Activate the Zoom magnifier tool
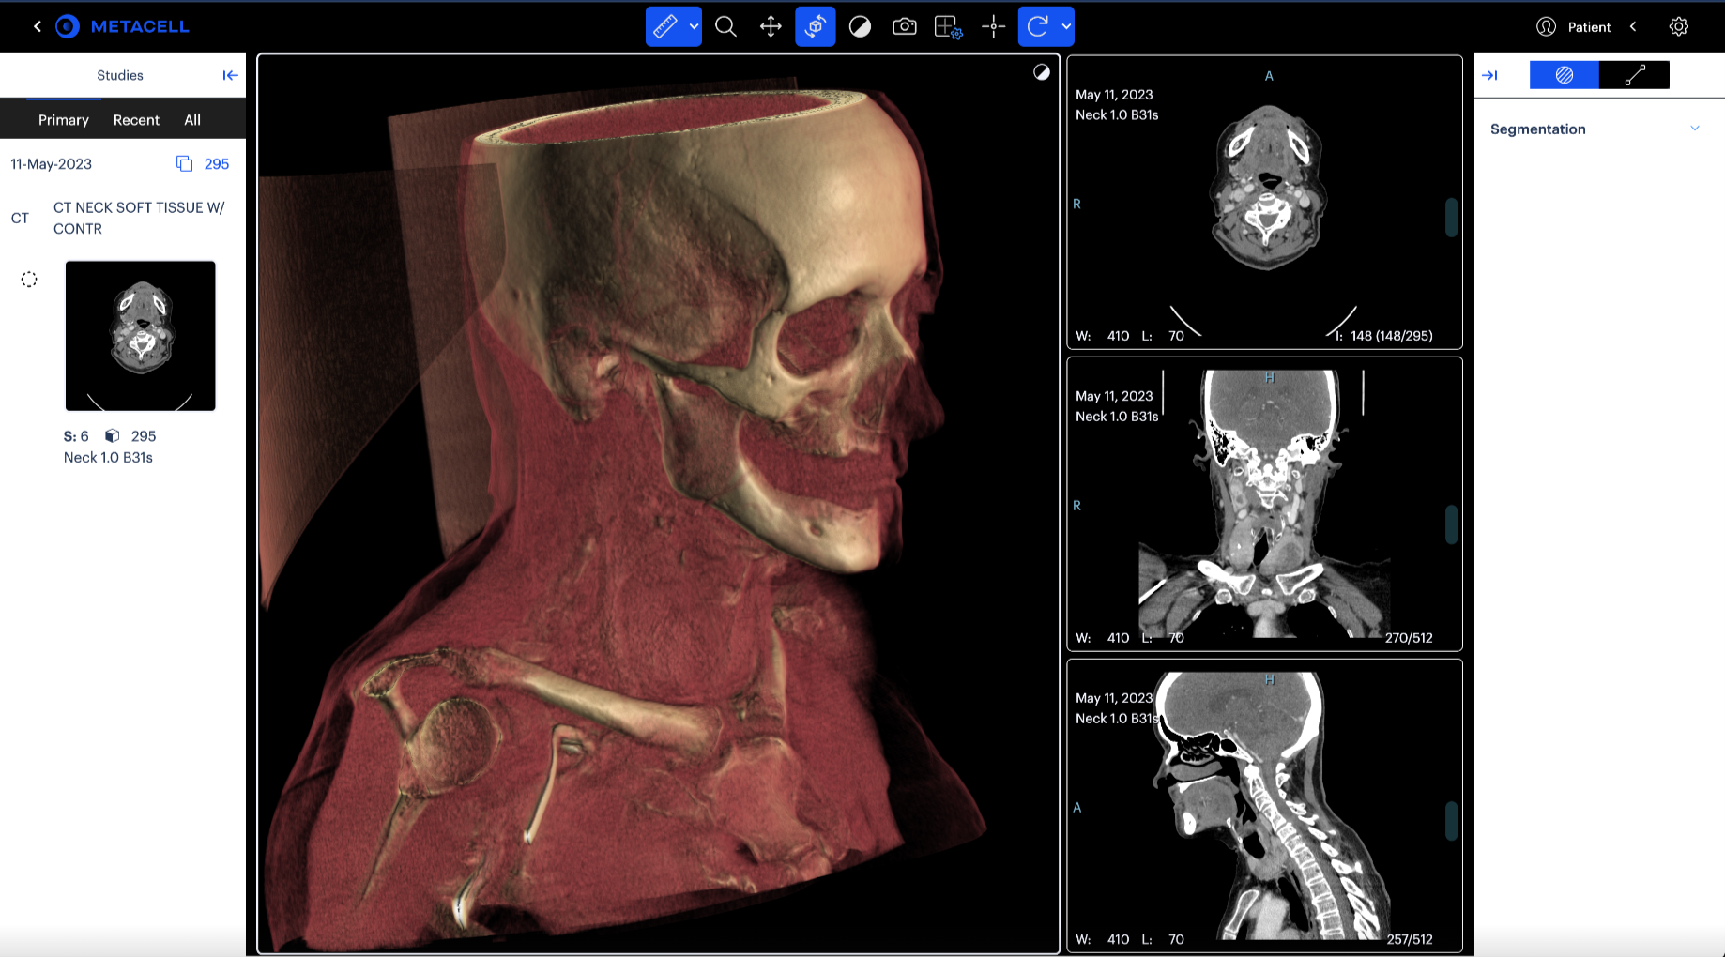This screenshot has width=1725, height=957. pyautogui.click(x=725, y=27)
